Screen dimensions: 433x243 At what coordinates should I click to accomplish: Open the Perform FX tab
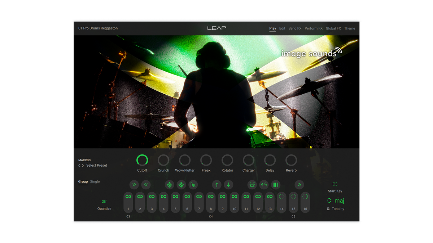[x=314, y=28]
